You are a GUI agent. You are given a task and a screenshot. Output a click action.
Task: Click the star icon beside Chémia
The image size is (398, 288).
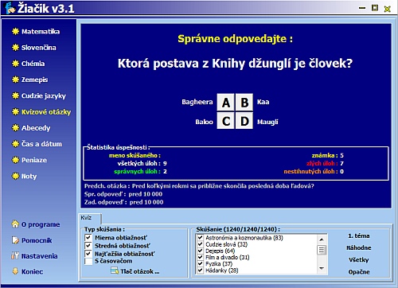(x=15, y=64)
